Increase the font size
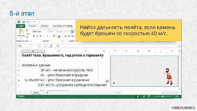The width and height of the screenshot is (197, 111). coord(58,32)
